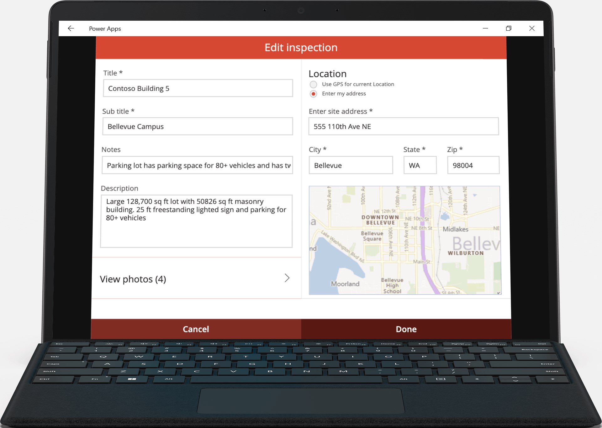Select the State field containing WA
The height and width of the screenshot is (428, 602).
420,165
